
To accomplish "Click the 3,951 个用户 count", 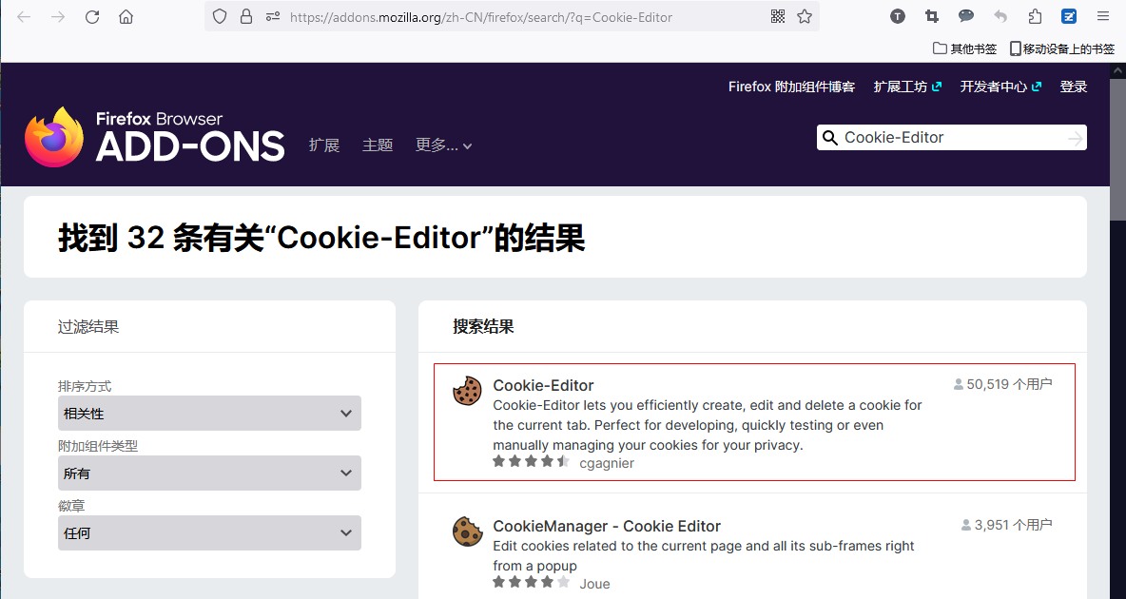I will [x=1007, y=525].
